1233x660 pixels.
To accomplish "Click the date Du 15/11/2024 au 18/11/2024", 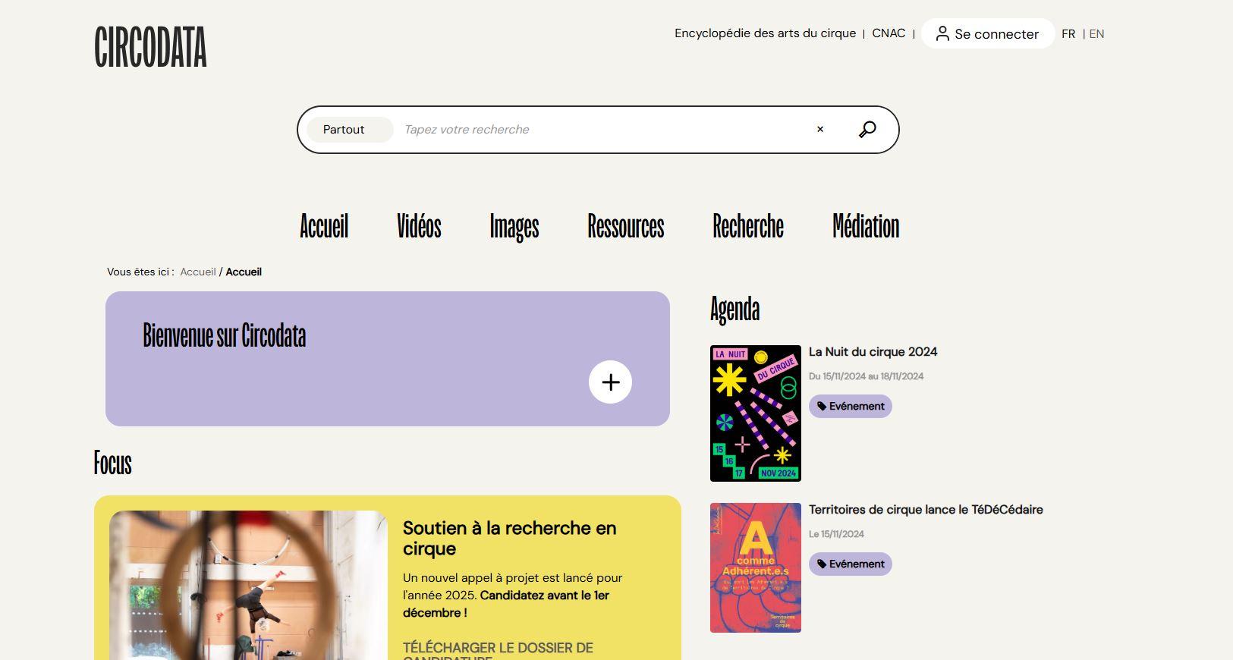I will click(x=866, y=376).
